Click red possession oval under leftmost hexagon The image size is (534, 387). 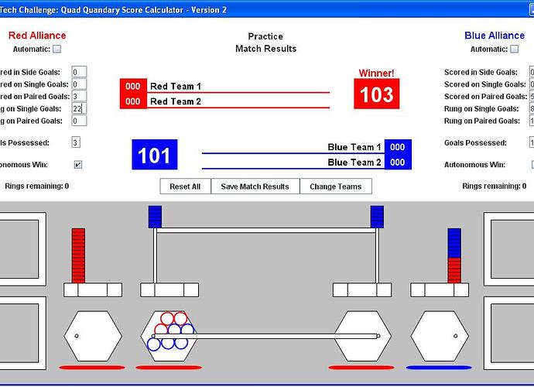[x=92, y=368]
